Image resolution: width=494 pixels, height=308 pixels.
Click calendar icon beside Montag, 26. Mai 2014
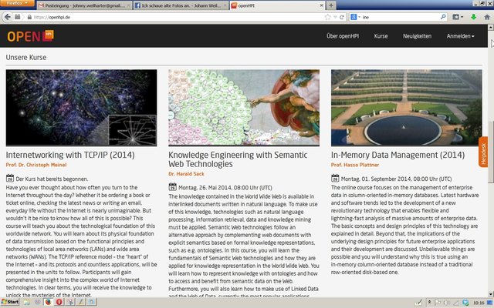[x=172, y=187]
